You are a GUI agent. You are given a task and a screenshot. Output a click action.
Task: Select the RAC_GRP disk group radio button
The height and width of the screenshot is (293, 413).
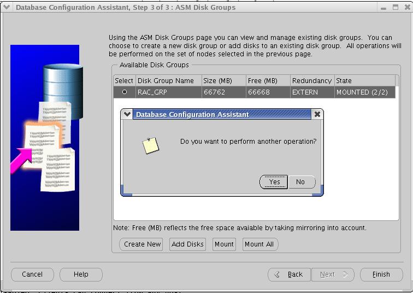pos(124,92)
